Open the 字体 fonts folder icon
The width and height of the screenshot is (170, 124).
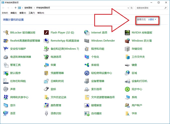pos(127,113)
